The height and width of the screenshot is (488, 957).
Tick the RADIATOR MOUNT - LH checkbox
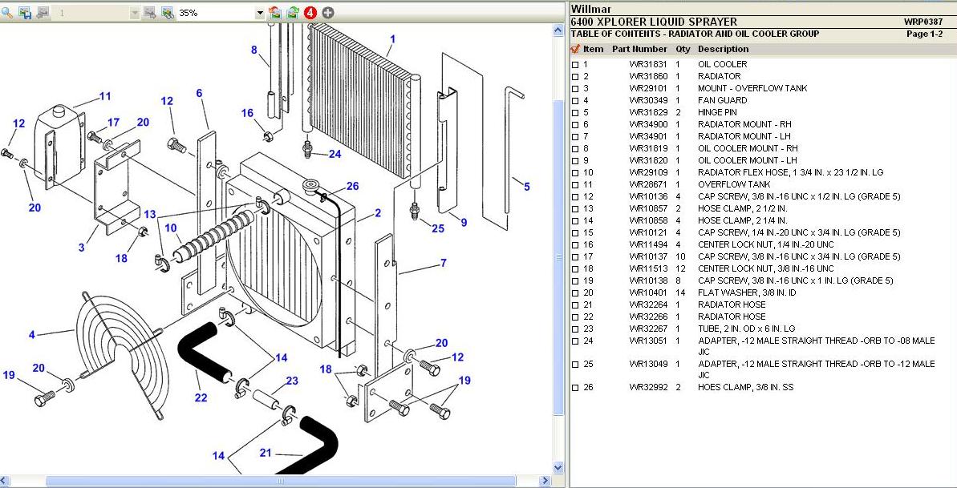tap(575, 137)
